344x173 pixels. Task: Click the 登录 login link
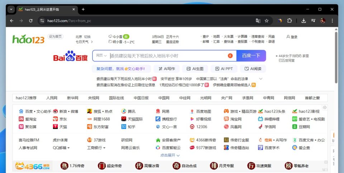[292, 37]
